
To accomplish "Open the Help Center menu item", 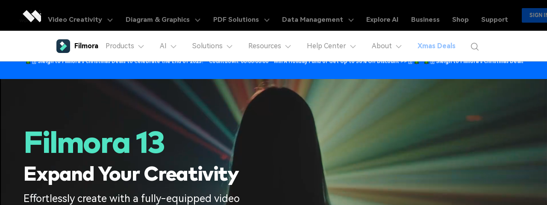I will pyautogui.click(x=326, y=46).
